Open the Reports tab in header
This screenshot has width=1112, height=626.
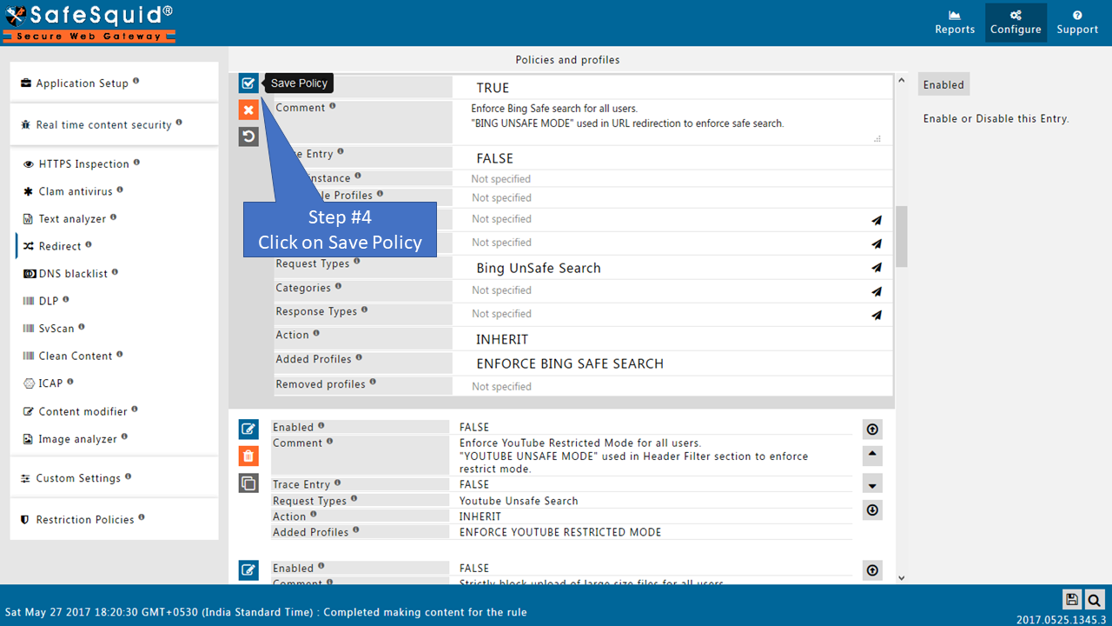coord(955,23)
